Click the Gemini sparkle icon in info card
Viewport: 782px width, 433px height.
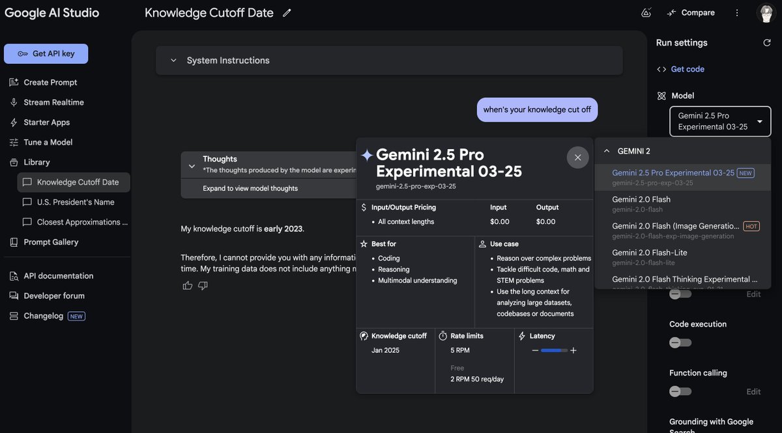point(367,155)
